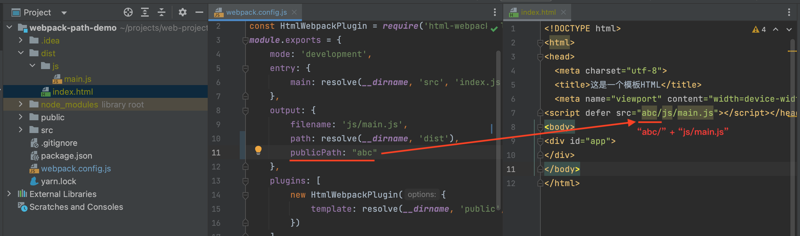Fold the HtmlWebpackPlugin call at line 14

click(246, 195)
